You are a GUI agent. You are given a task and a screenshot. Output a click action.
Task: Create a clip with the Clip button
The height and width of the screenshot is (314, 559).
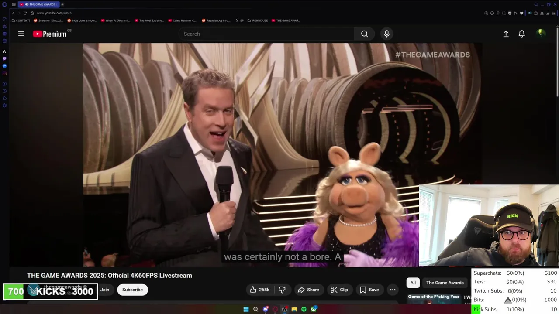click(339, 290)
